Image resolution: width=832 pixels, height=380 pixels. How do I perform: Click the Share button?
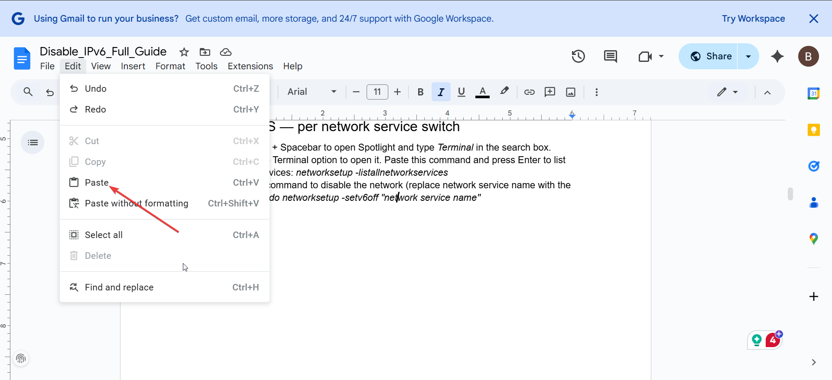pyautogui.click(x=711, y=56)
